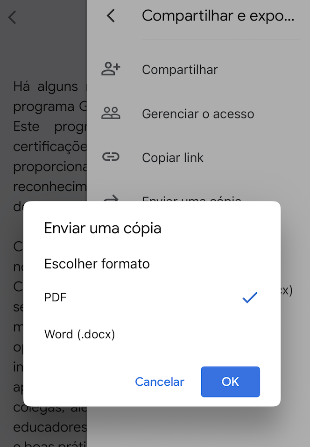Open the Compartilhar menu entry
Screen dimensions: 310x447
click(x=180, y=70)
